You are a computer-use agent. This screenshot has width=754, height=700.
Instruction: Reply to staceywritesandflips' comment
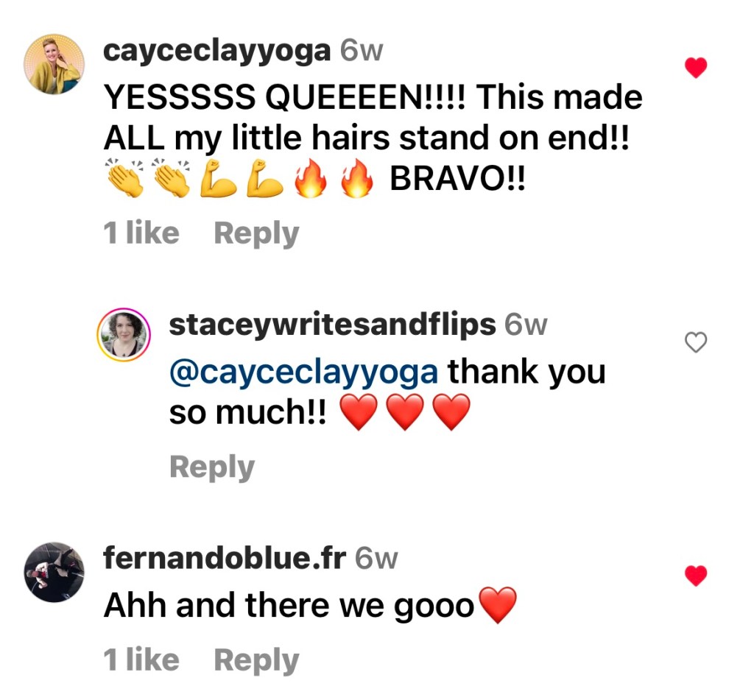(212, 467)
